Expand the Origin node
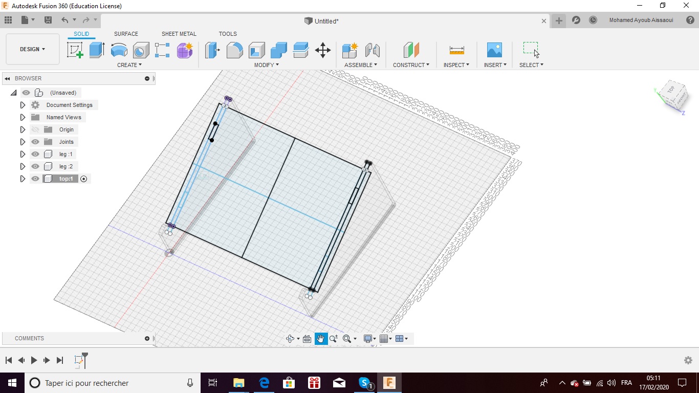699x393 pixels. 23,129
